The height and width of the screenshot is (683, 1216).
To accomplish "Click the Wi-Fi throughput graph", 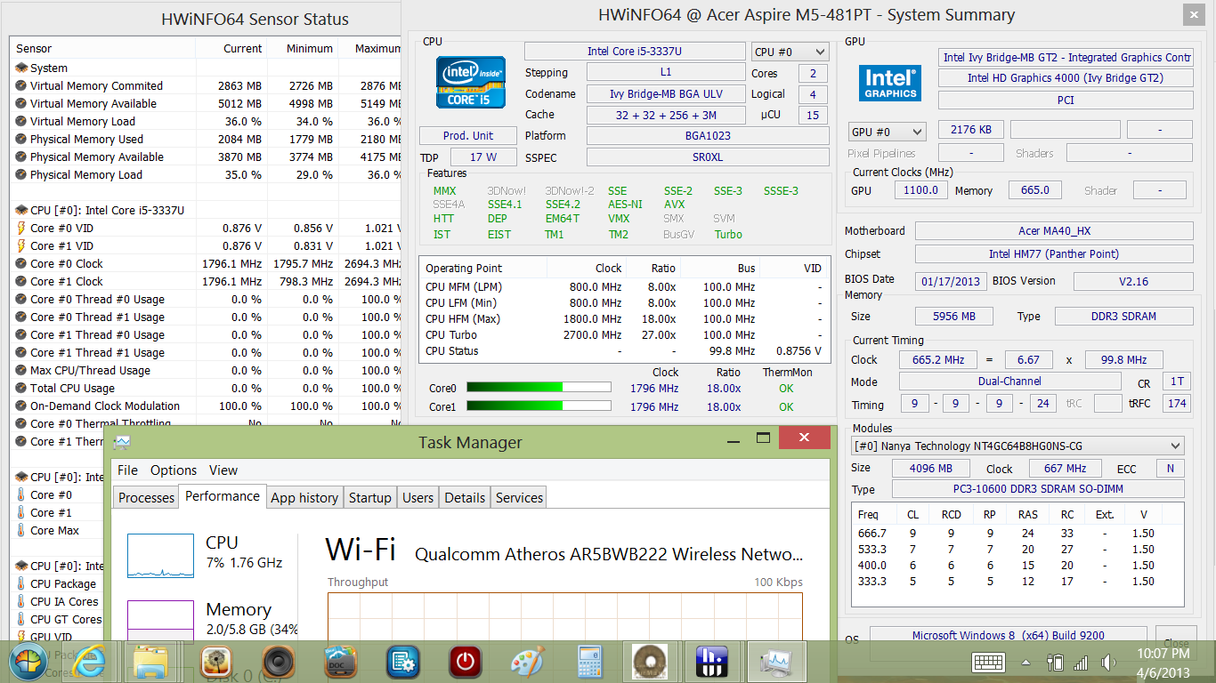I will click(565, 615).
